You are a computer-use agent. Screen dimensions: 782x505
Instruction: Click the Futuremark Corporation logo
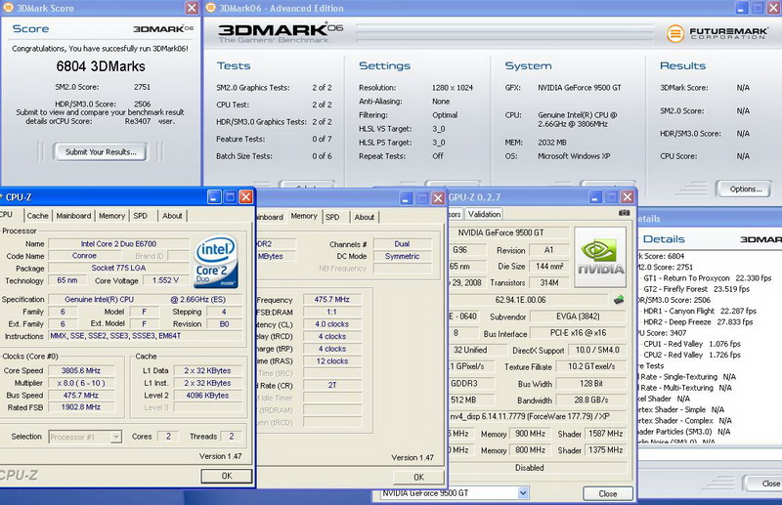[717, 33]
